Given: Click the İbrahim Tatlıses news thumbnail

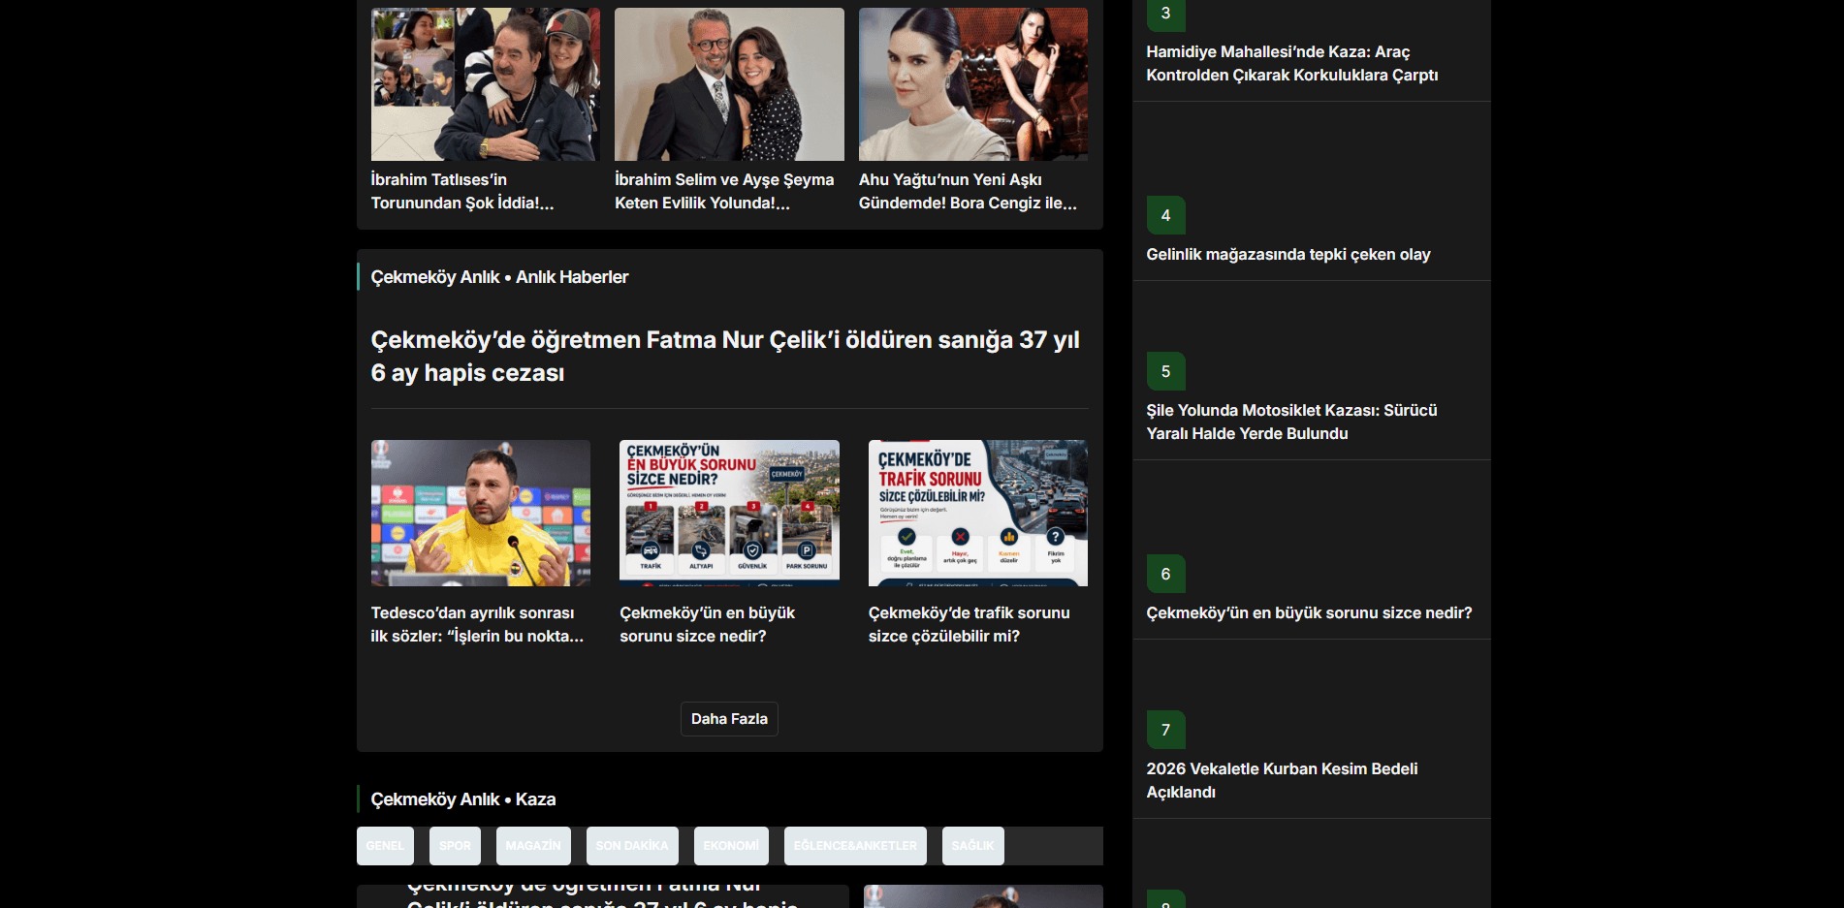Looking at the screenshot, I should [x=486, y=84].
